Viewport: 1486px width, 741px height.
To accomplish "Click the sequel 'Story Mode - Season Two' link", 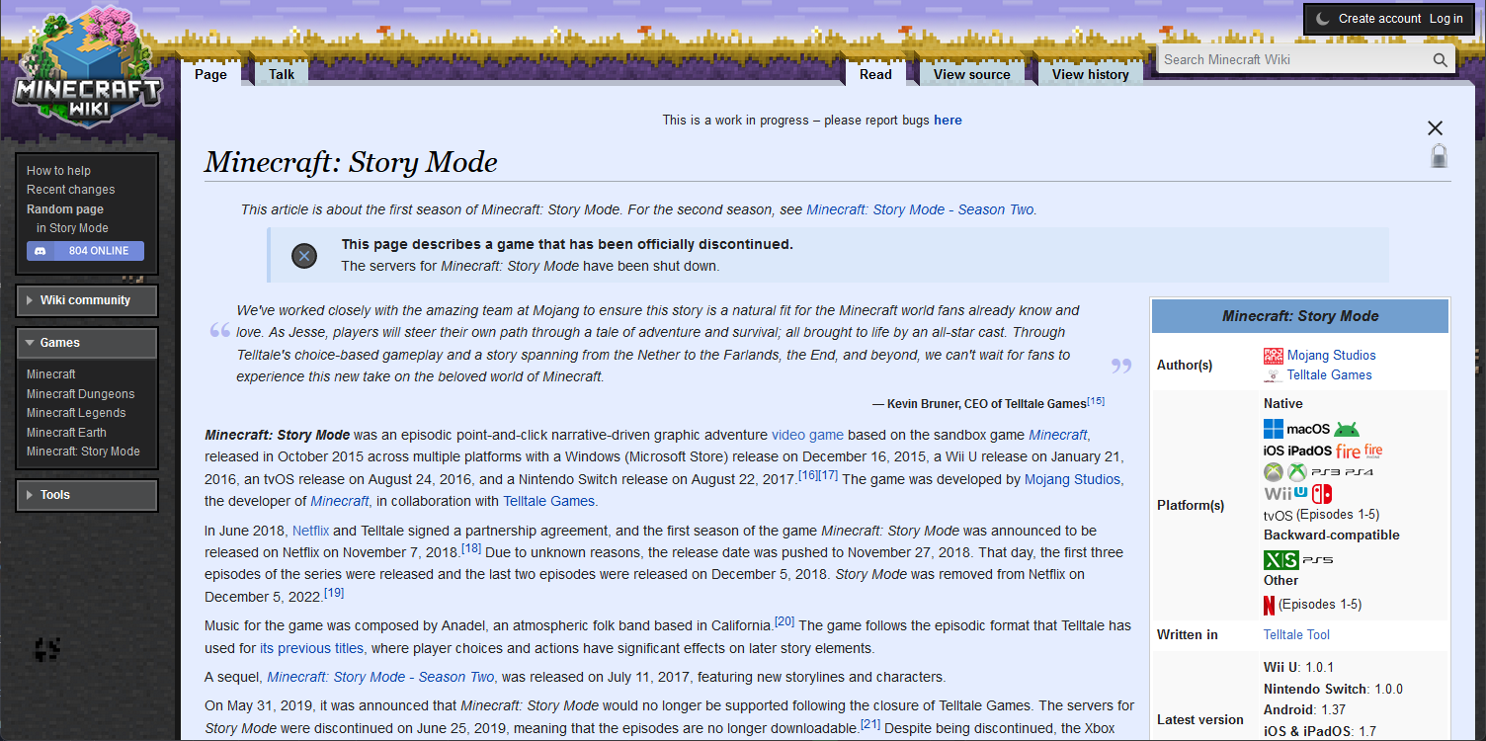I will [x=381, y=678].
